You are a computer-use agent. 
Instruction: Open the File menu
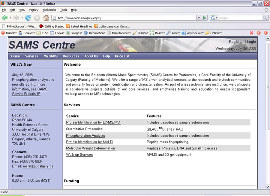point(4,10)
